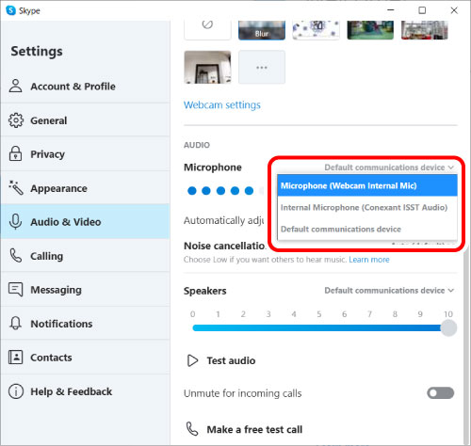The image size is (471, 446).
Task: Select the Audio & Video section
Action: (x=85, y=221)
